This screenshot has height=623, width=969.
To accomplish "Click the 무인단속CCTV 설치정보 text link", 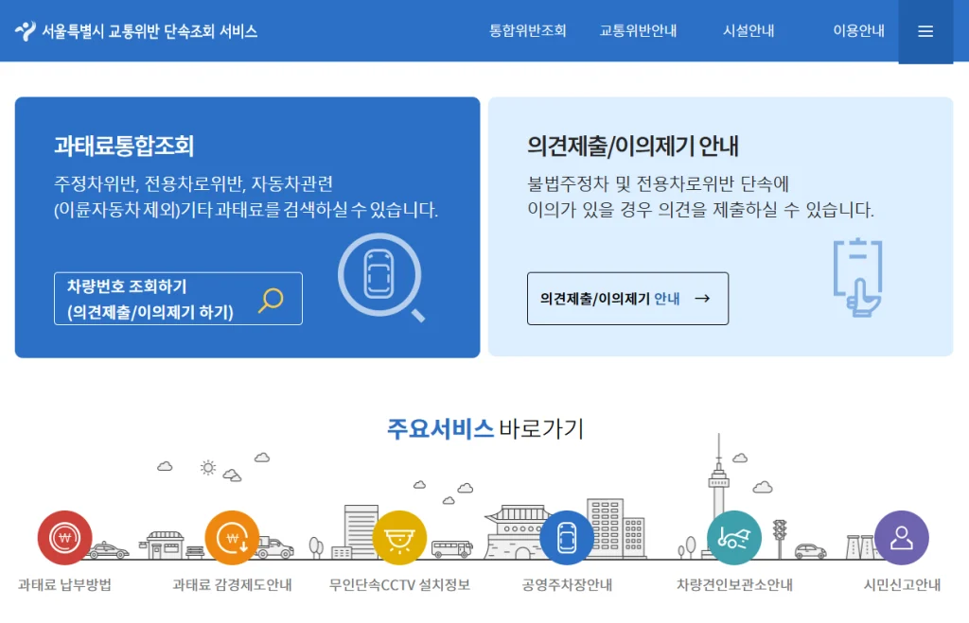I will pyautogui.click(x=398, y=584).
